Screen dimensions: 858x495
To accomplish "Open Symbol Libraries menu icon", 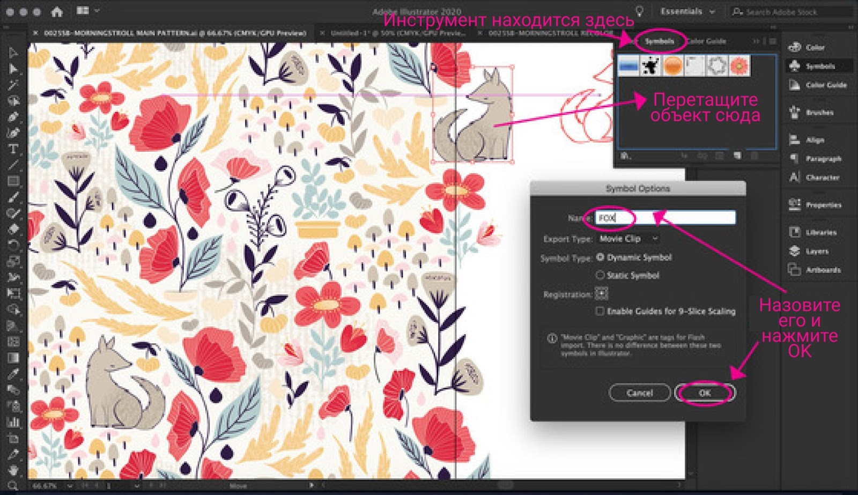I will [x=626, y=156].
